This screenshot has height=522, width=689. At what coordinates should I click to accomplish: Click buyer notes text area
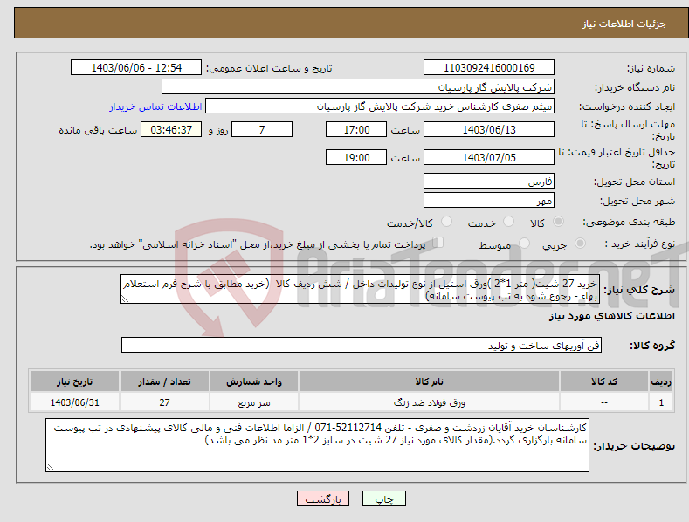point(317,445)
